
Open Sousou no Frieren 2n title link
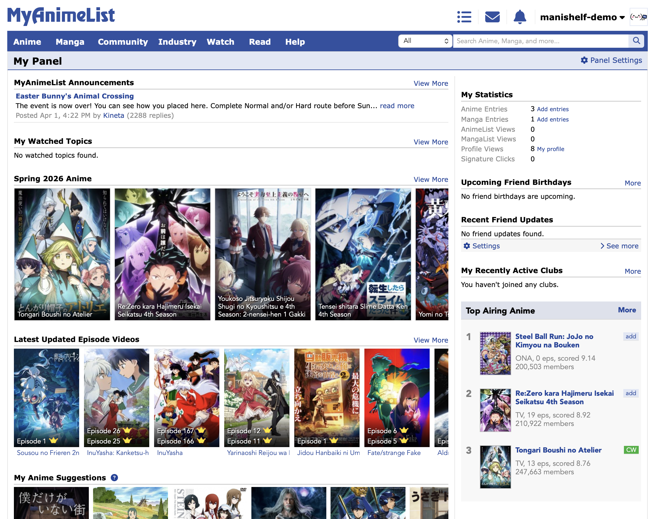48,453
